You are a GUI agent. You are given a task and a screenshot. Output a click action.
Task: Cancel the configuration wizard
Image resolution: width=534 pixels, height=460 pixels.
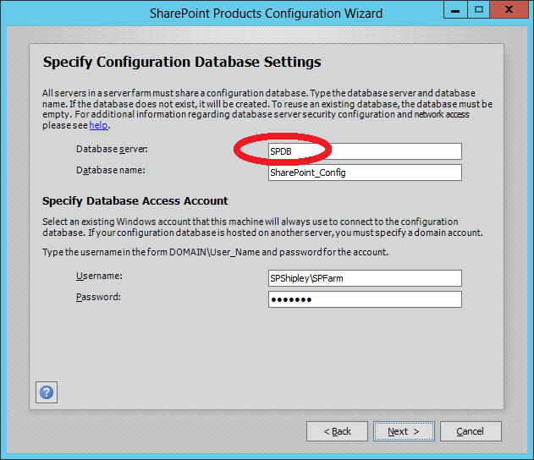point(471,431)
